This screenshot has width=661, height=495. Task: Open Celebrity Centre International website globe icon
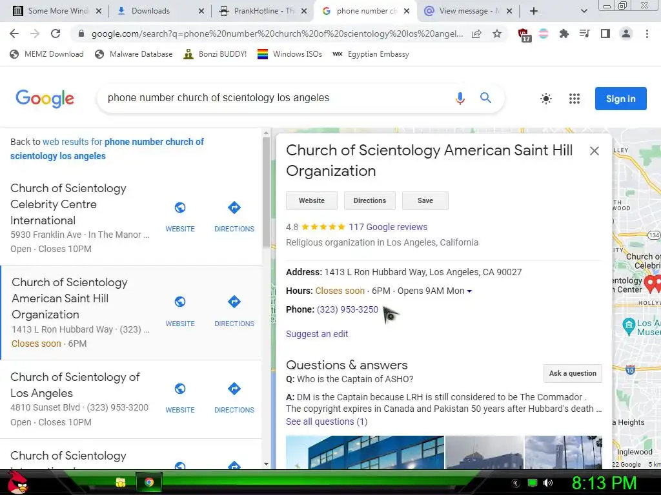coord(180,208)
